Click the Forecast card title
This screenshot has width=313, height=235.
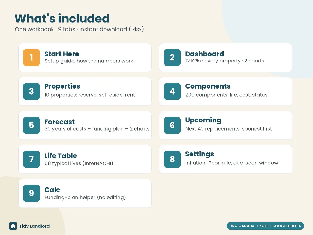point(59,122)
